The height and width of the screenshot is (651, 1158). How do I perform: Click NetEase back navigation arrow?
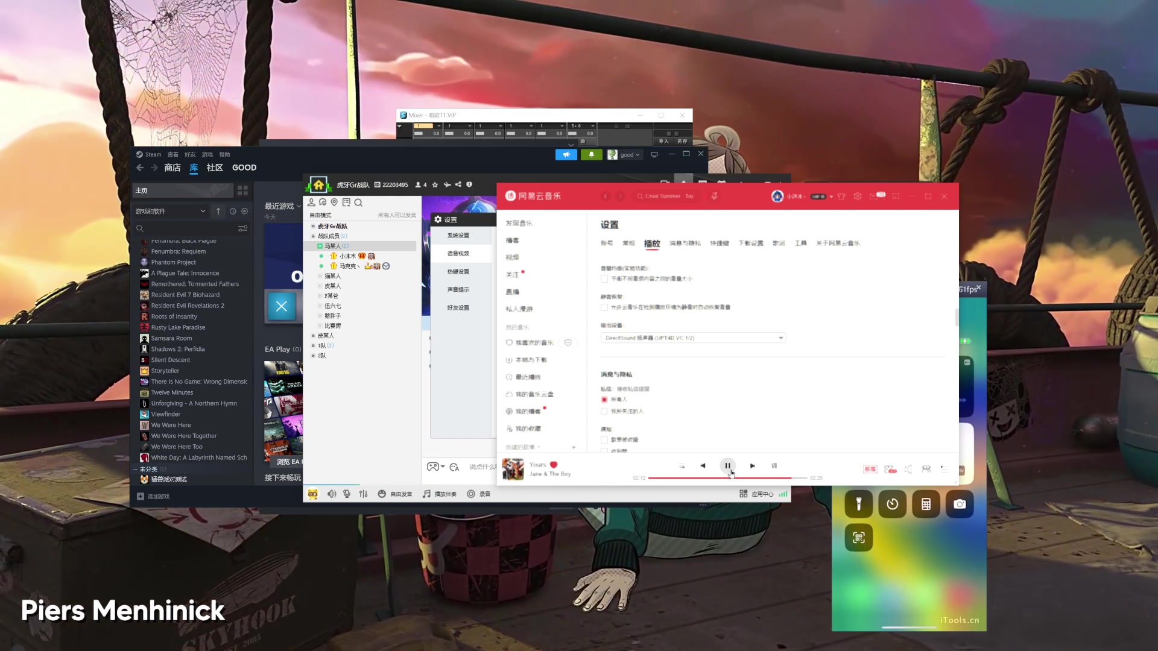click(x=606, y=196)
